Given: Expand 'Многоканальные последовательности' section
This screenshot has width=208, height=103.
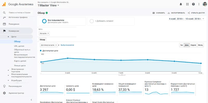Looking at the screenshot, I should coord(8,75).
